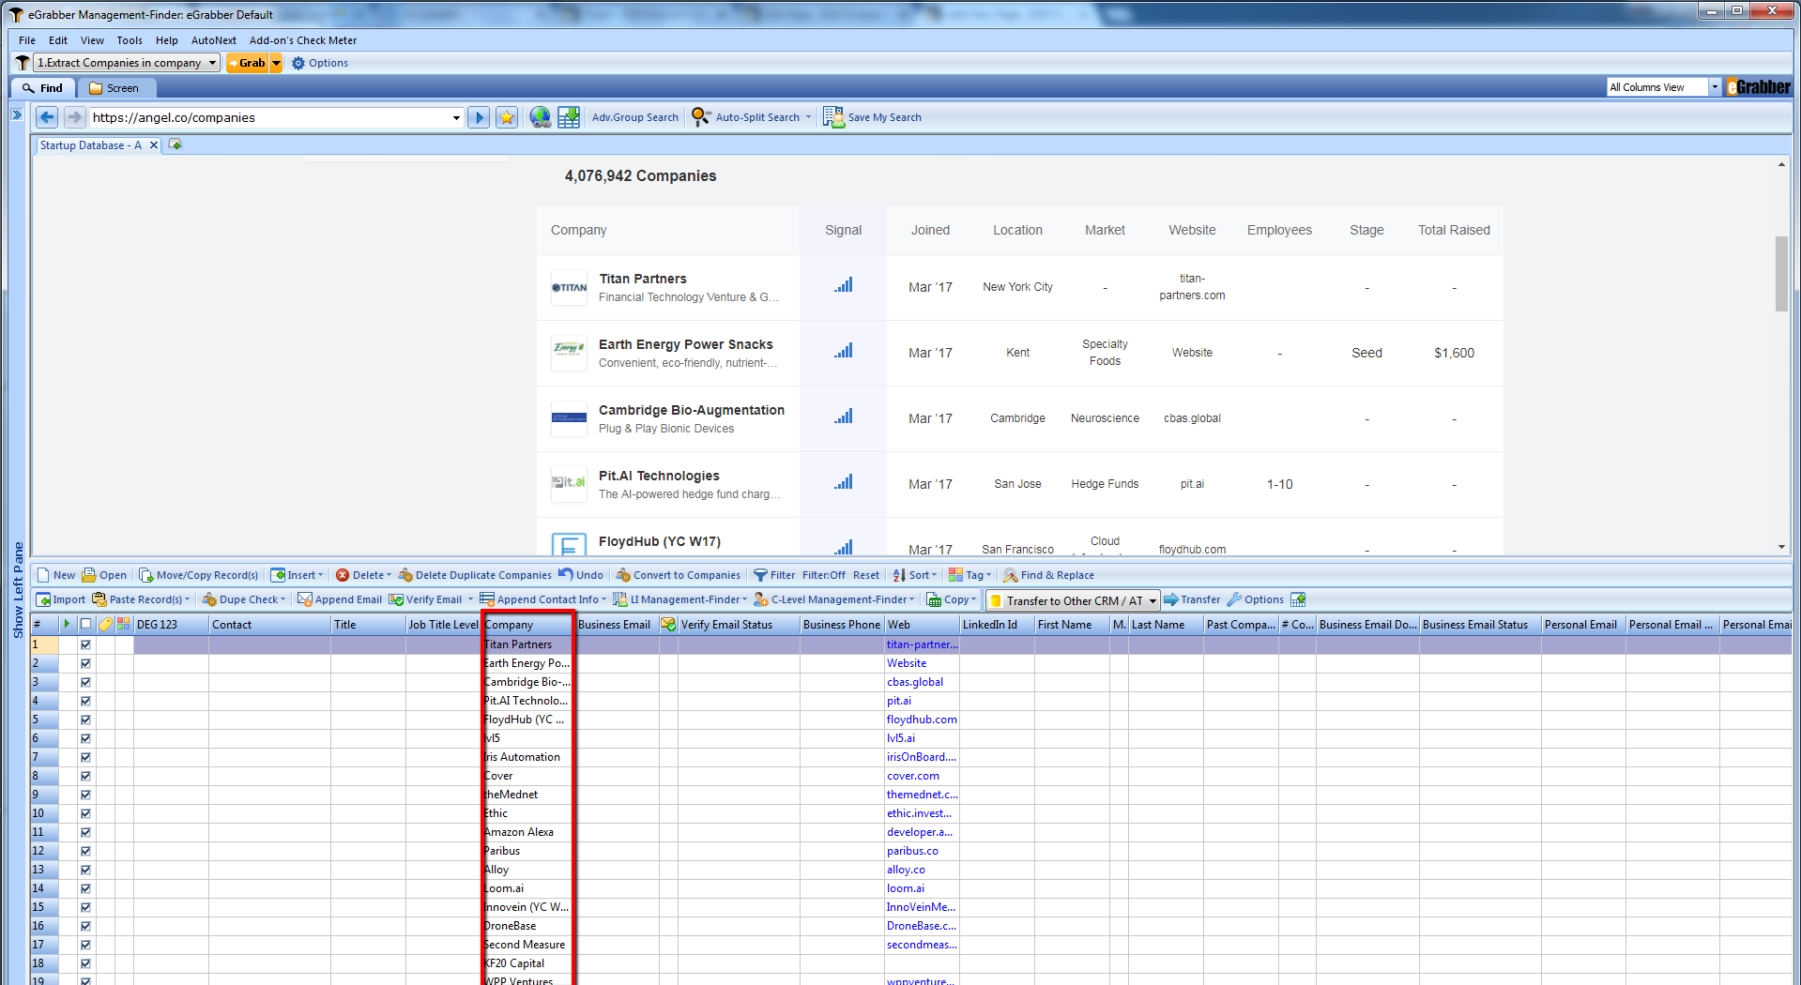Uncheck the checkbox for row 11 Amazon Alexa

click(85, 832)
